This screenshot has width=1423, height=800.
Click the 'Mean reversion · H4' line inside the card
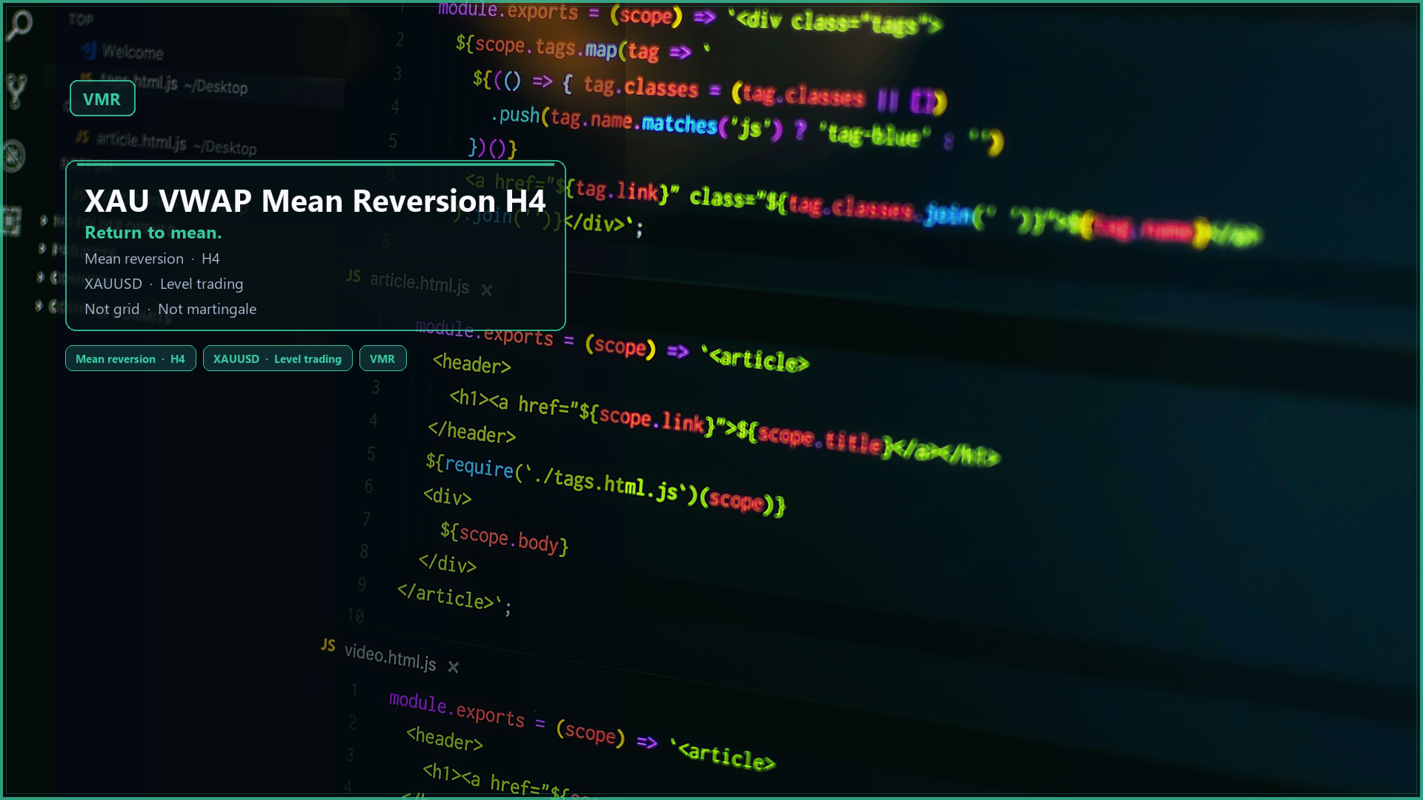152,259
